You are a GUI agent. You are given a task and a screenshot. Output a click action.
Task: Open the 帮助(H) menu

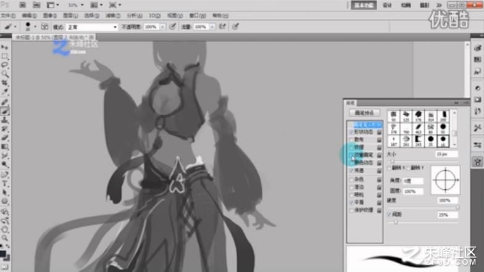[220, 15]
